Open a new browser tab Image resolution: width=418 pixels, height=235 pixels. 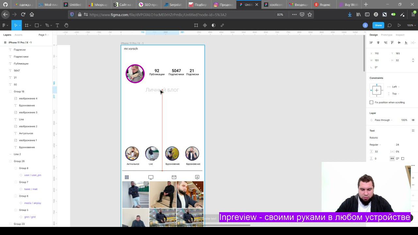tap(366, 5)
